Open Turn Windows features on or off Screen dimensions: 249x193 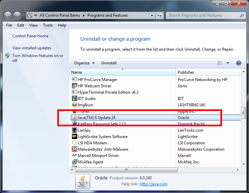pos(38,58)
